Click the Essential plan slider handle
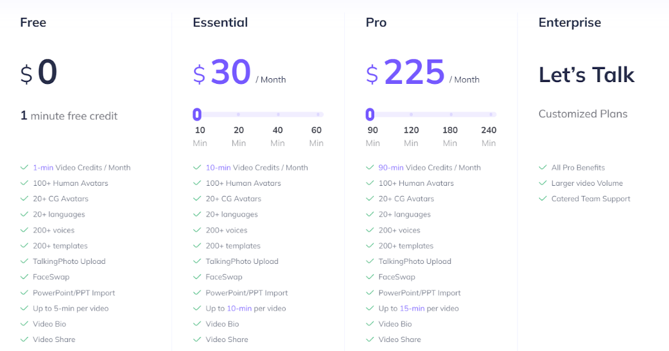This screenshot has height=351, width=669. coord(197,115)
